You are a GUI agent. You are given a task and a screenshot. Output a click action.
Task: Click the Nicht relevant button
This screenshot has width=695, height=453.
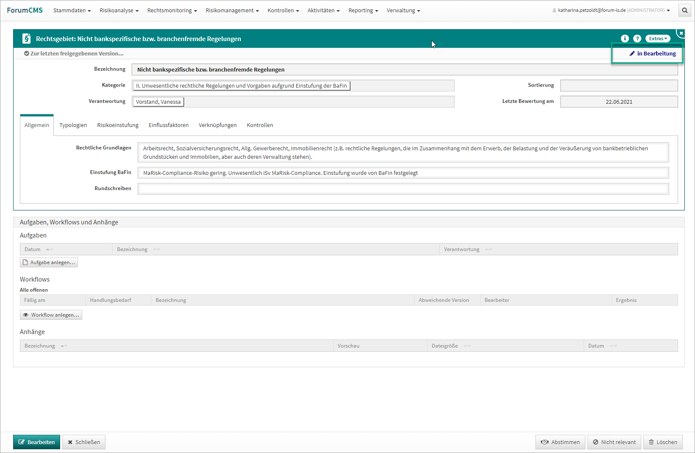click(x=614, y=442)
